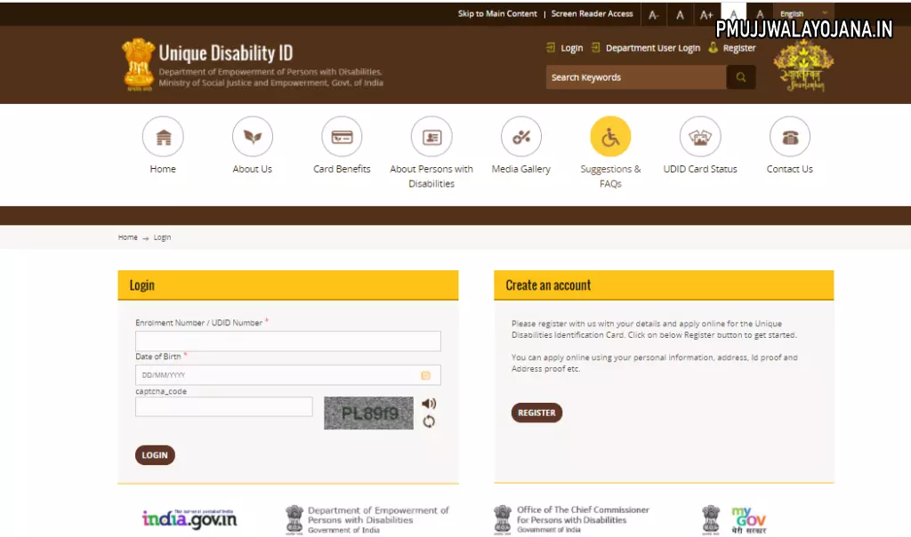Open UDID Card Status cards icon
Screen dimensions: 911x537
pyautogui.click(x=700, y=136)
